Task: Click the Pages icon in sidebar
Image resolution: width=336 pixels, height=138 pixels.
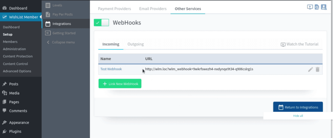Action: coord(5,102)
